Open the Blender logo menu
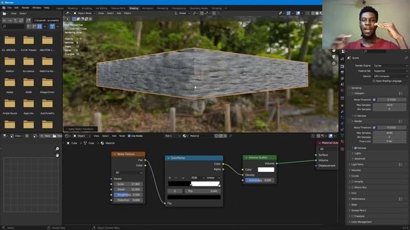This screenshot has width=410, height=230. pyautogui.click(x=4, y=8)
